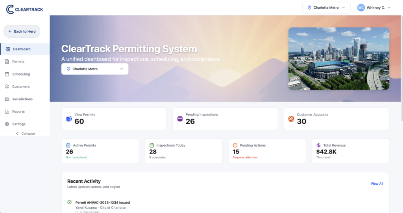
Task: Click the View All link
Action: (377, 184)
